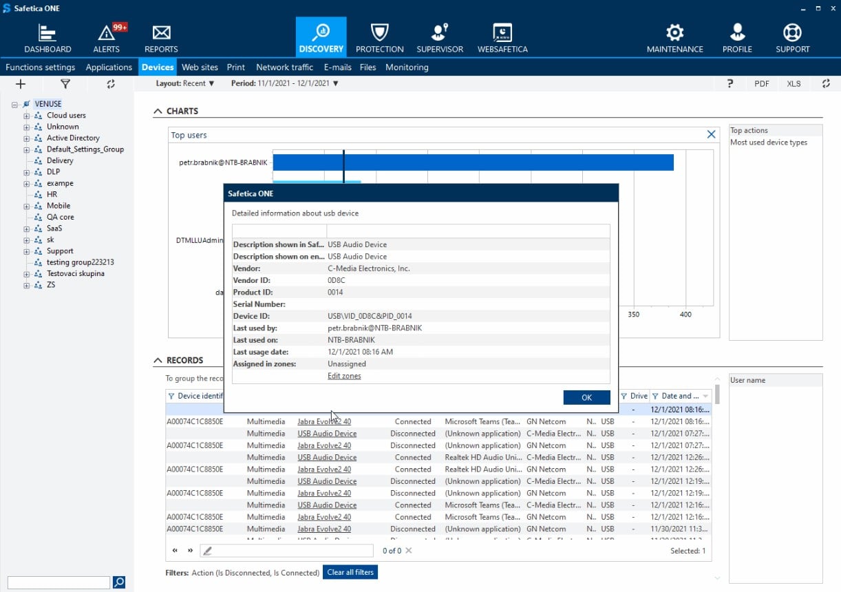Click into the records search field

click(x=288, y=551)
